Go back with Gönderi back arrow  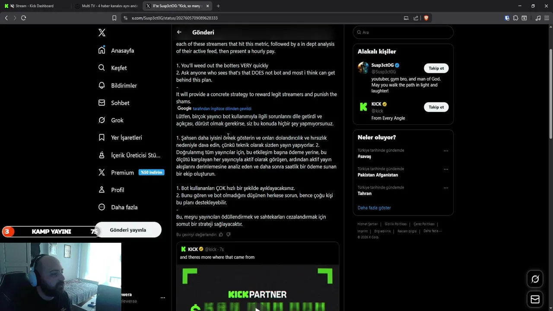pos(179,32)
